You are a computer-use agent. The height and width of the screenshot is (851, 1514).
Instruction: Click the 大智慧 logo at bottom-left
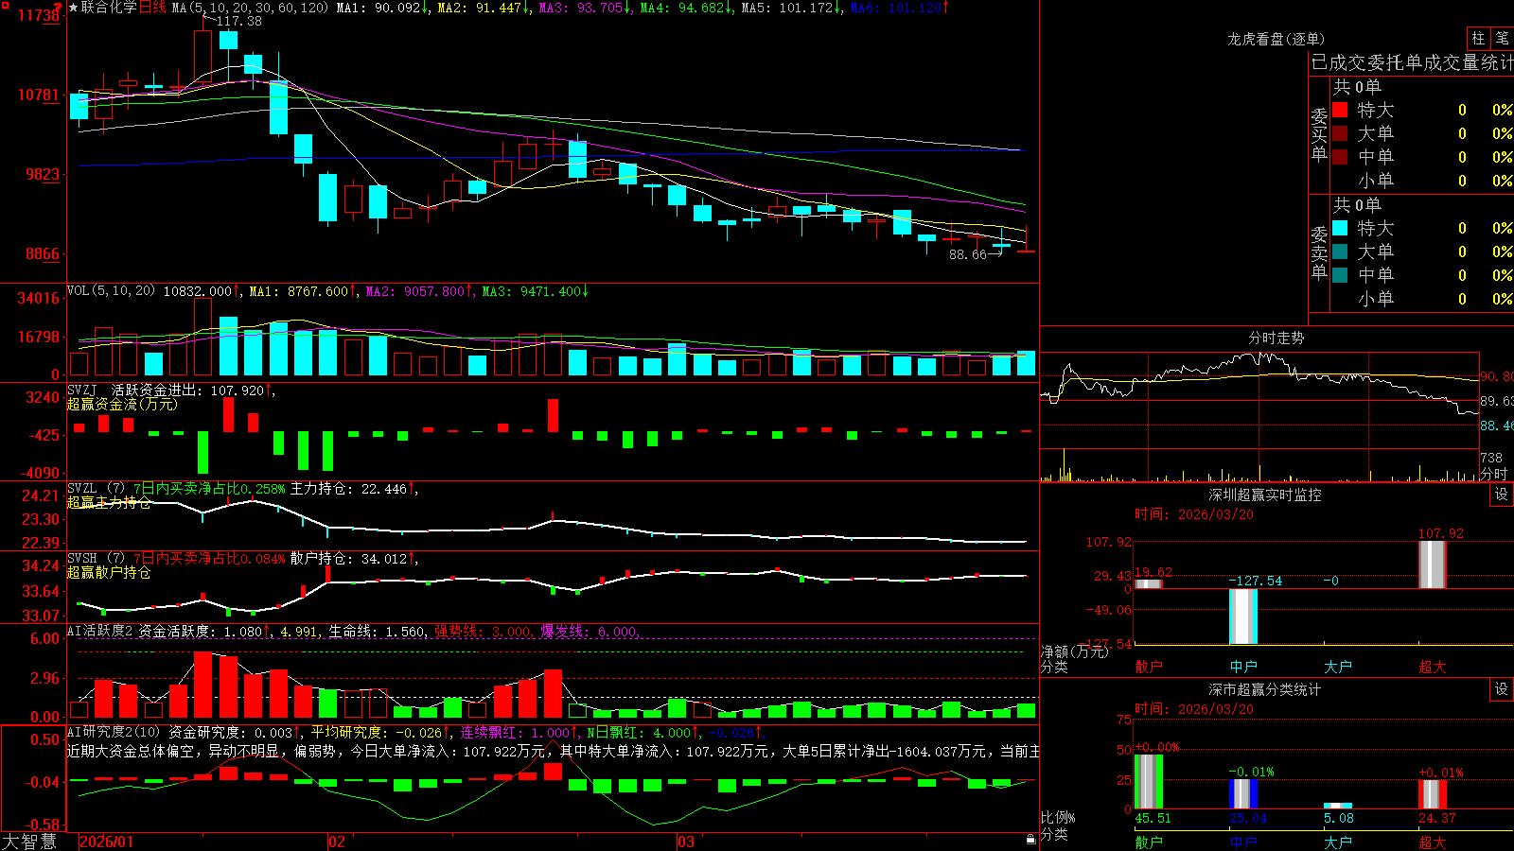click(29, 842)
